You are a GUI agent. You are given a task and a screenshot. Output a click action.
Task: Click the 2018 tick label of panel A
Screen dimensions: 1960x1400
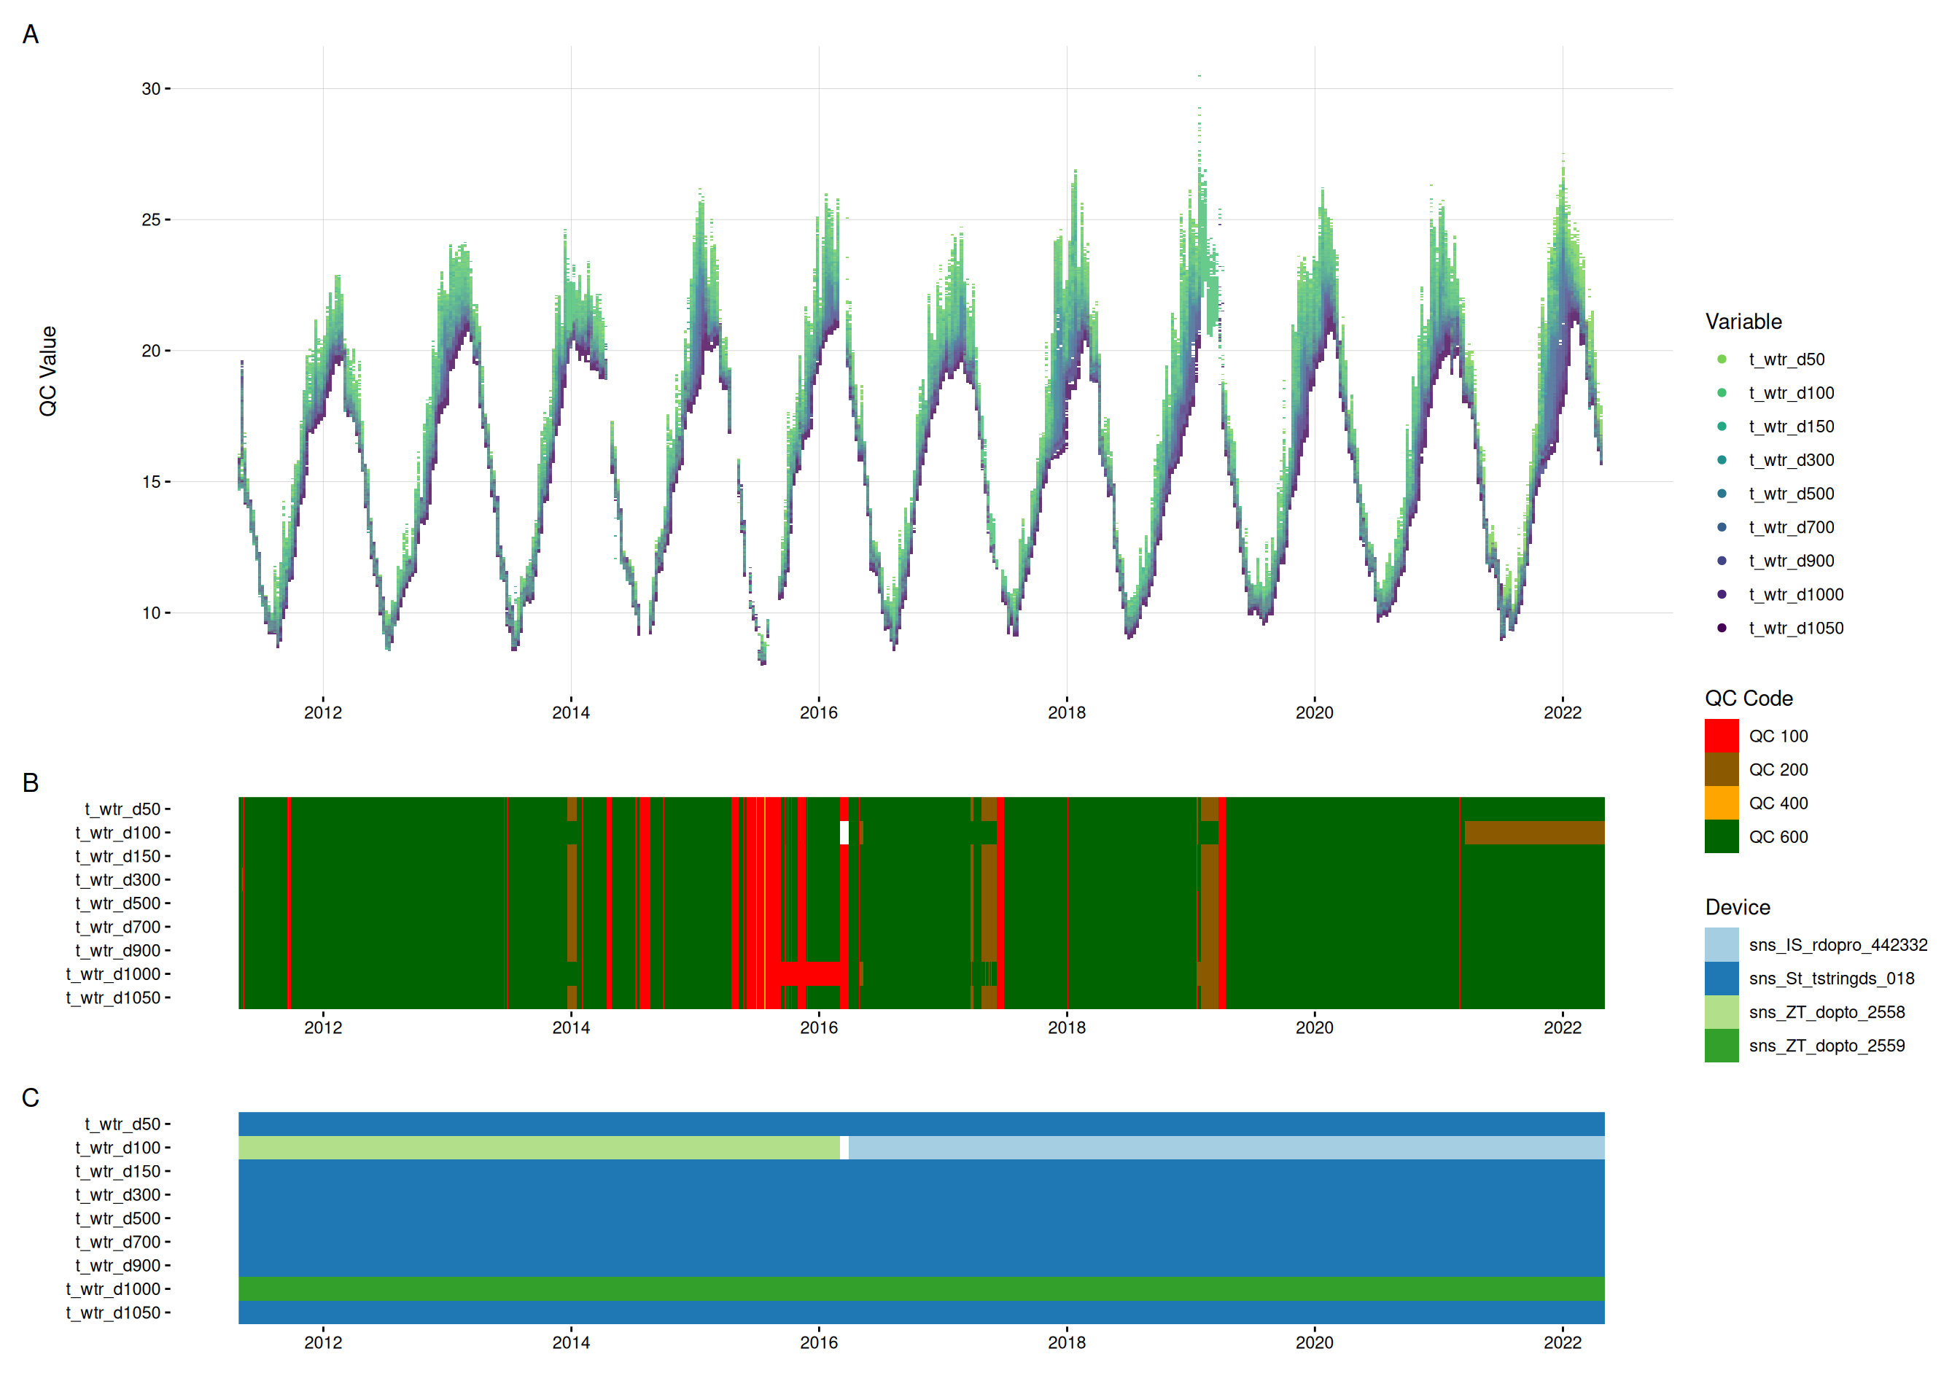tap(1066, 713)
